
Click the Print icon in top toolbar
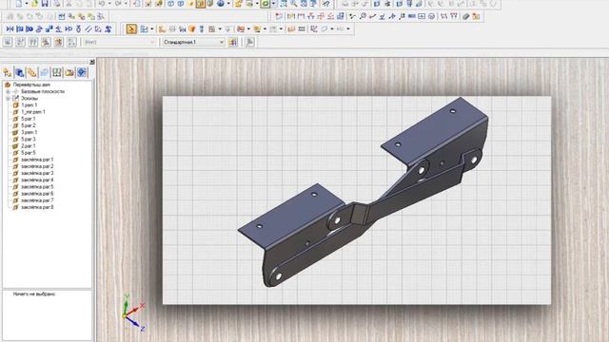pos(57,4)
